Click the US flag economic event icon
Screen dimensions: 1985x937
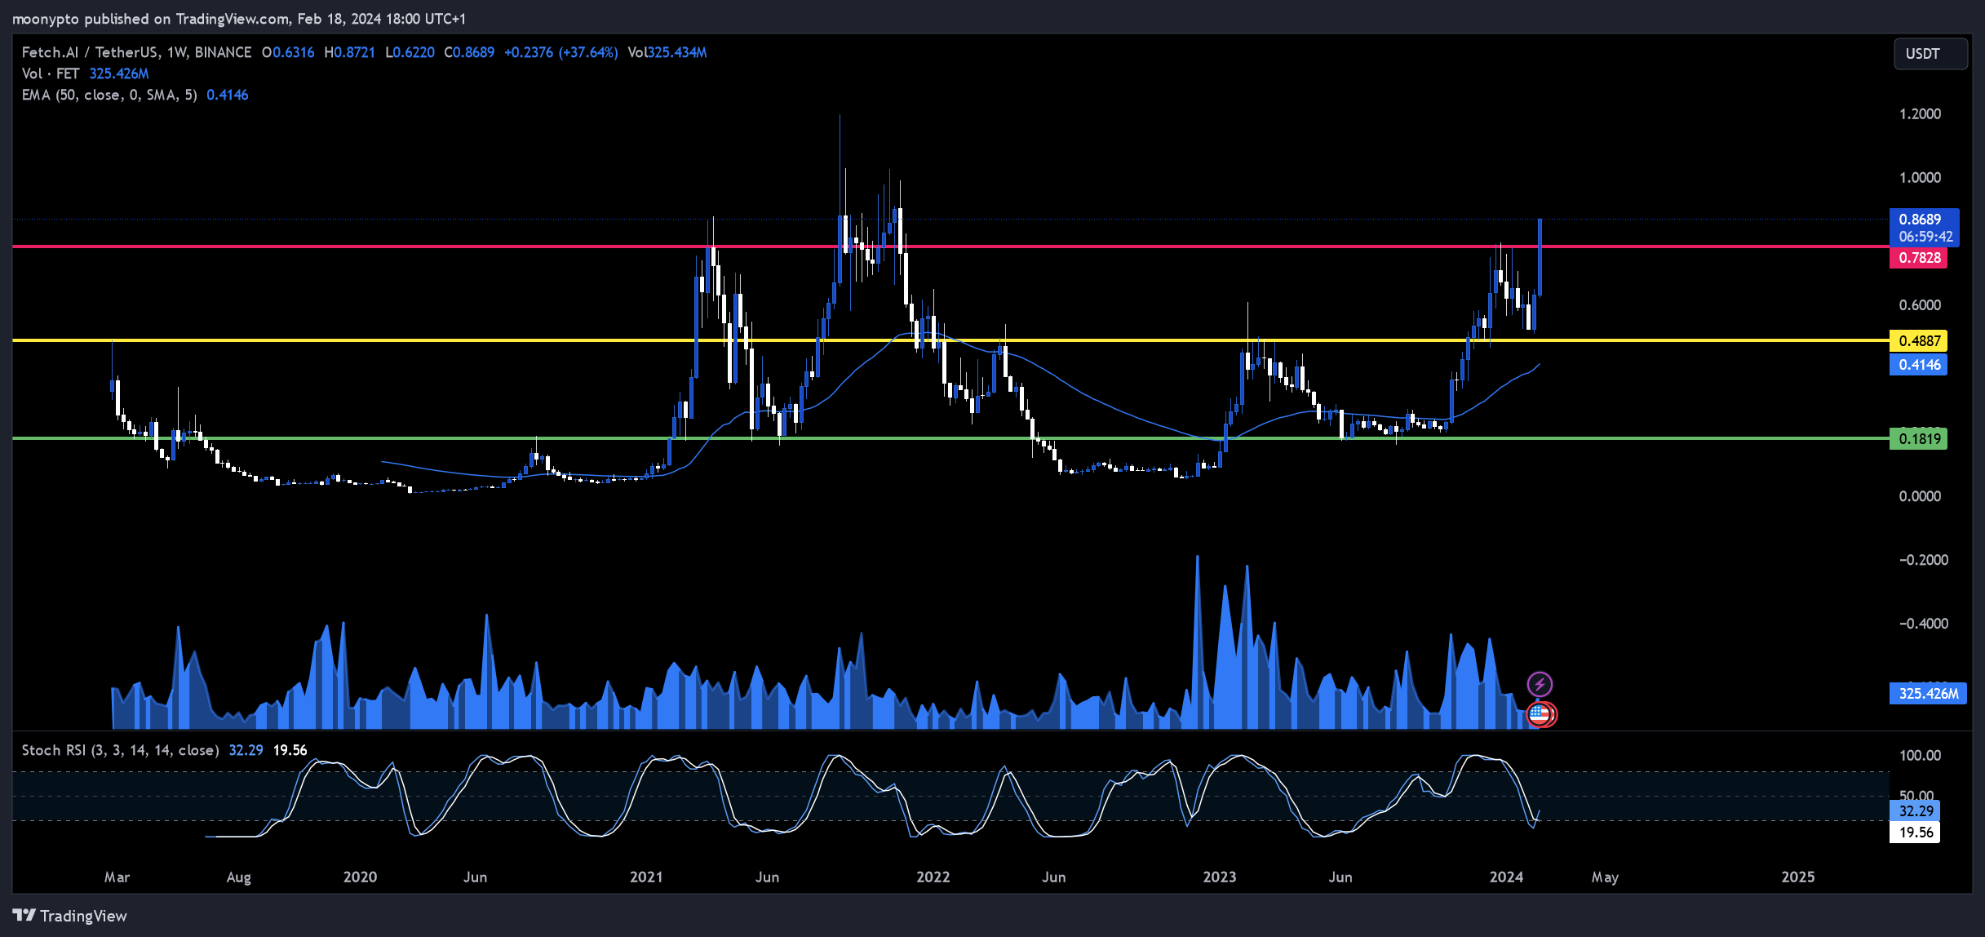tap(1539, 714)
